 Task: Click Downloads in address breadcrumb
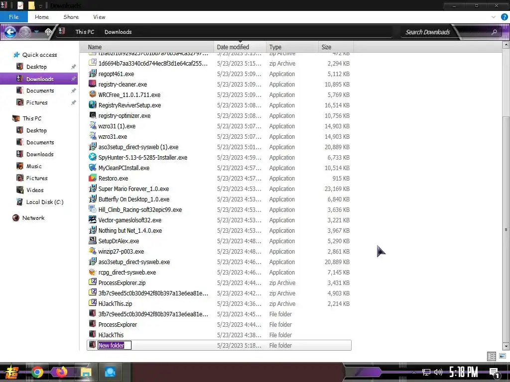[118, 32]
